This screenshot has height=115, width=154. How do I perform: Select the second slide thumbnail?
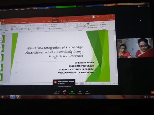2,48
